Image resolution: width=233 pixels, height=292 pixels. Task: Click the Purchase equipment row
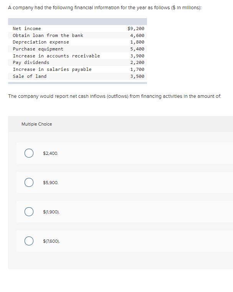coord(78,49)
